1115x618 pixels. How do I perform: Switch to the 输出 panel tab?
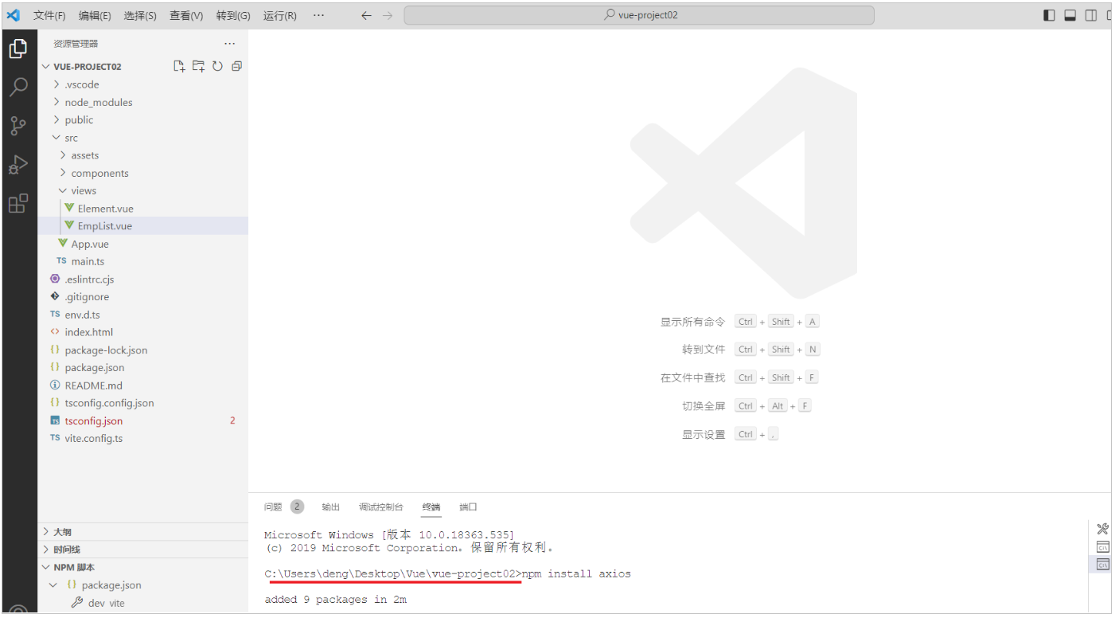click(x=330, y=507)
